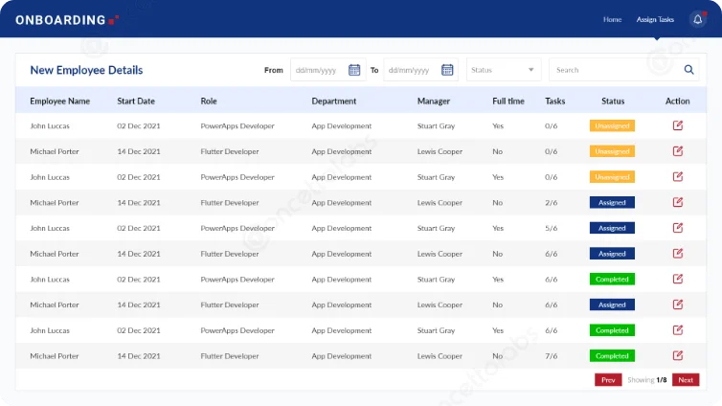722x406 pixels.
Task: Click the From date input field
Action: (x=319, y=70)
